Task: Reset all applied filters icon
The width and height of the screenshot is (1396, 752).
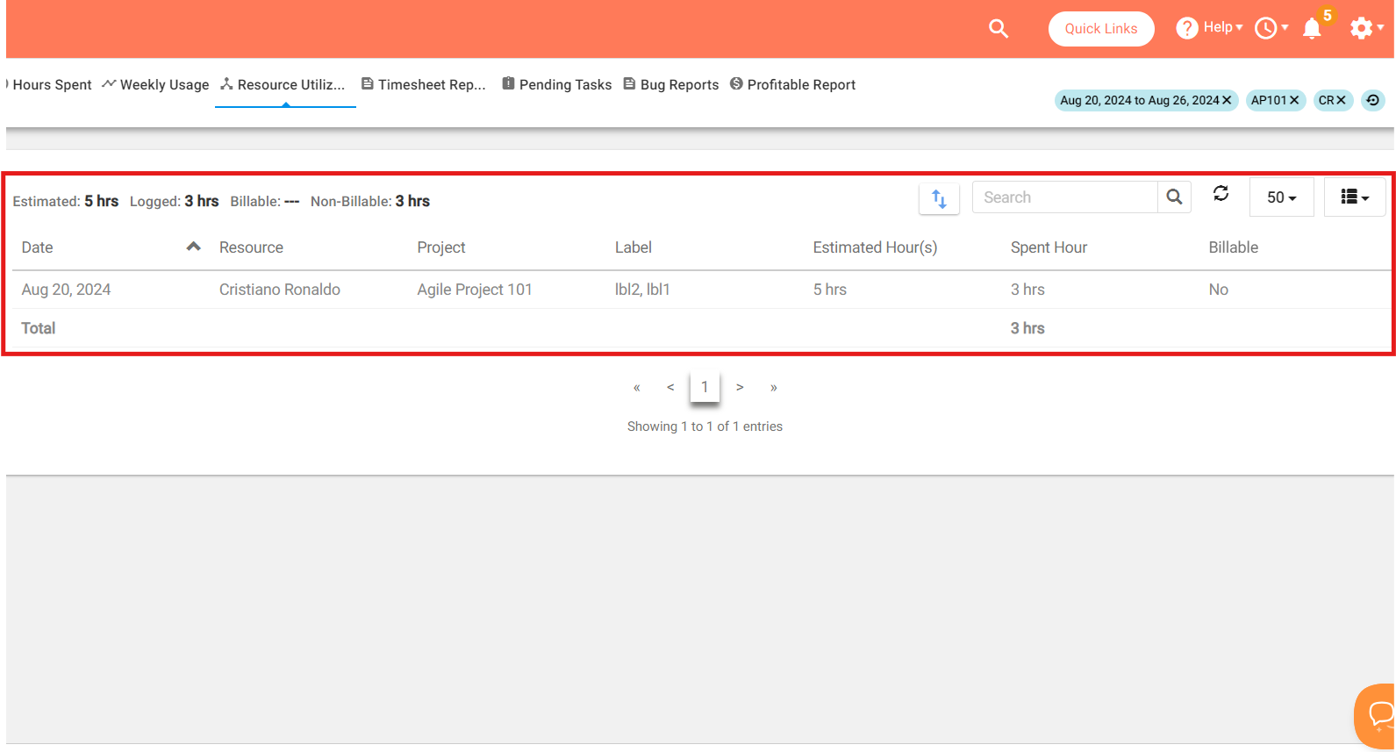Action: click(1372, 100)
